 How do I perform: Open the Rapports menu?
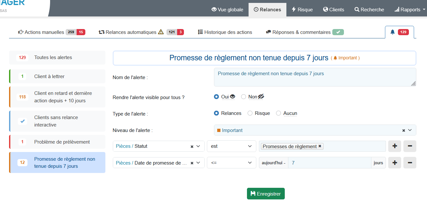tap(410, 10)
